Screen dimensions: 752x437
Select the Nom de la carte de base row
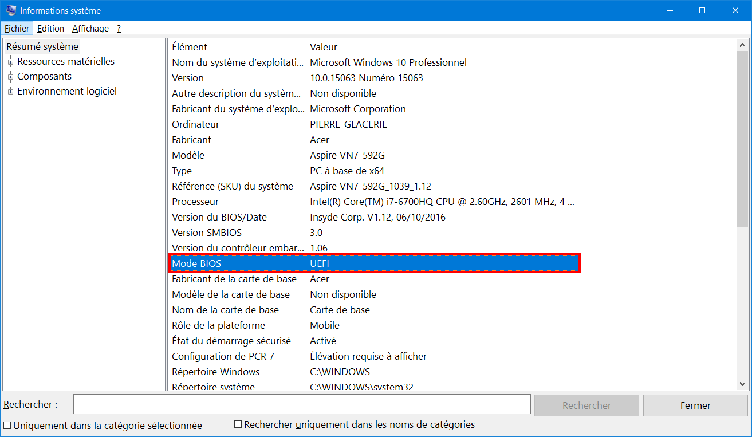[373, 310]
